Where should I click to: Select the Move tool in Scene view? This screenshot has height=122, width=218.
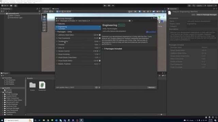(x=44, y=20)
